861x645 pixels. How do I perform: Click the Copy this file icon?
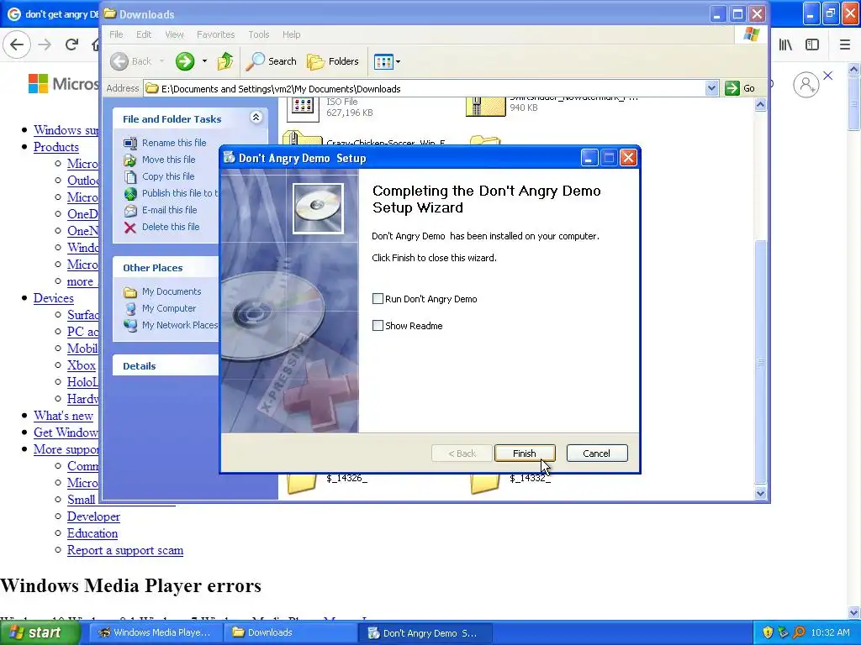click(x=130, y=176)
